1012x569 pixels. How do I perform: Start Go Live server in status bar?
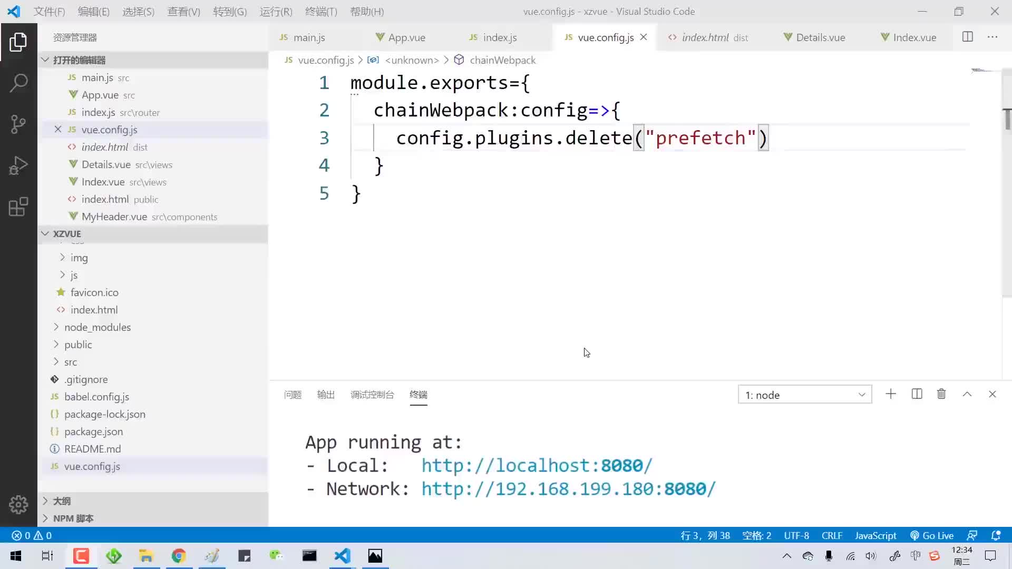point(932,535)
